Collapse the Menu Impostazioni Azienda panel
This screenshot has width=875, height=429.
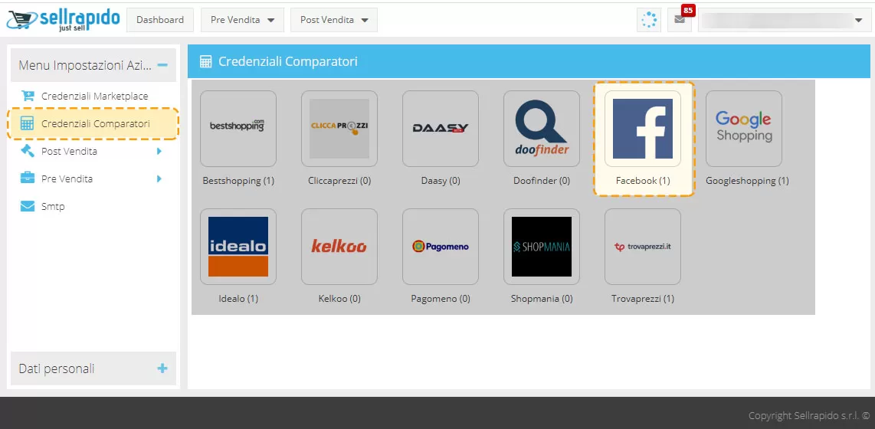click(162, 66)
